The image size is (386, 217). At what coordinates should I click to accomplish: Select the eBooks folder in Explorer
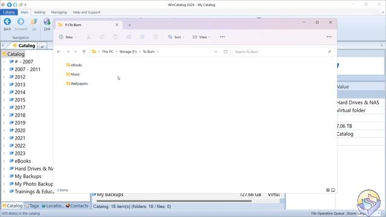click(74, 65)
